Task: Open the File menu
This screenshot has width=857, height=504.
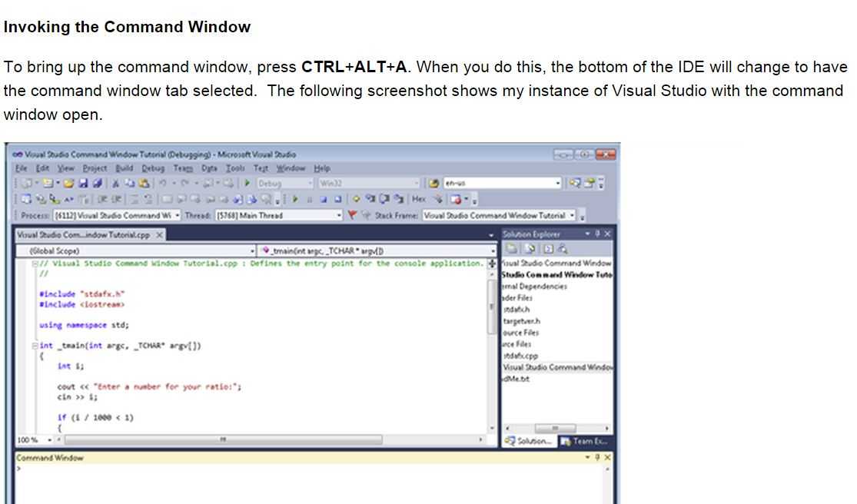Action: coord(22,168)
